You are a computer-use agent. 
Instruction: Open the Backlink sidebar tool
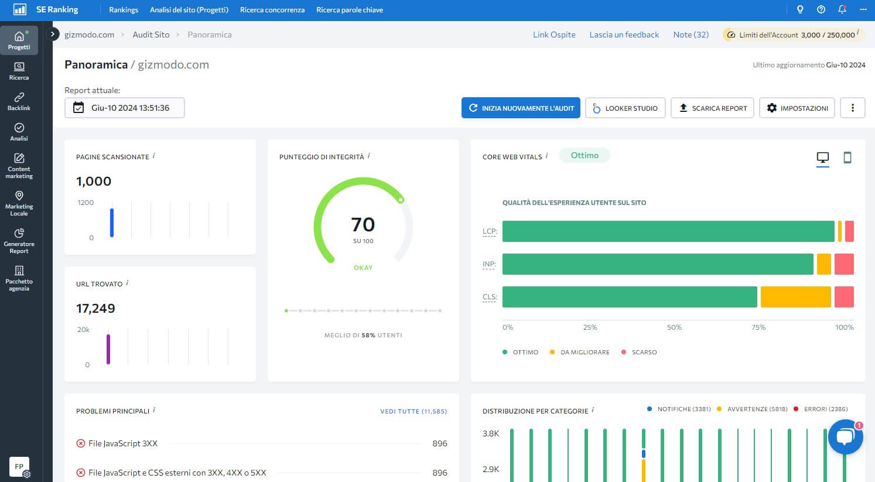click(x=19, y=102)
